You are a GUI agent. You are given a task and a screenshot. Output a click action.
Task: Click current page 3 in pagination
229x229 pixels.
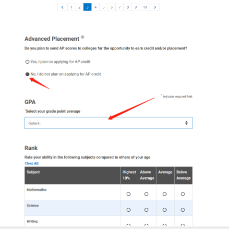87,7
